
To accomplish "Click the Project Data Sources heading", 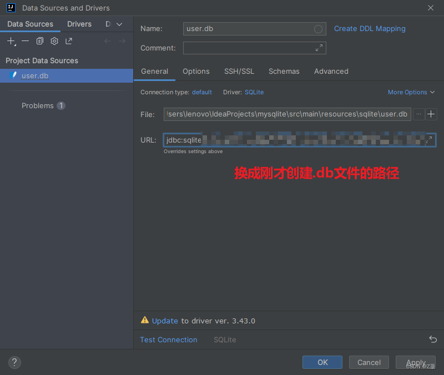I will (x=42, y=60).
